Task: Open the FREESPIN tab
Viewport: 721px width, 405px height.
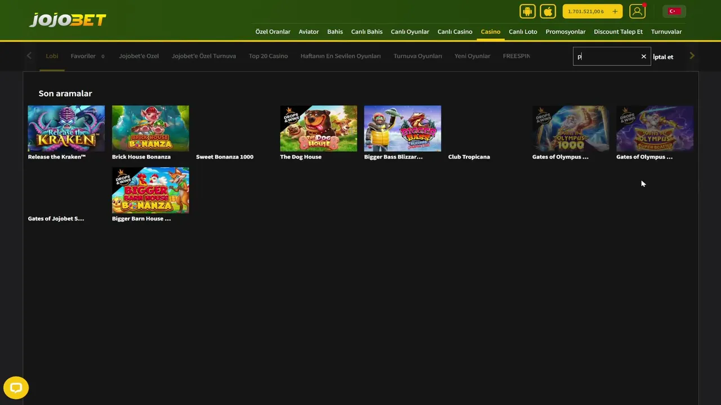Action: tap(517, 56)
